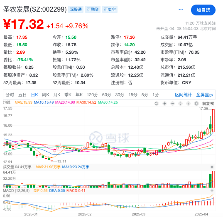Image resolution: width=223 pixels, height=217 pixels.
Task: Close the 成交量 volume indicator panel
Action: point(212,167)
